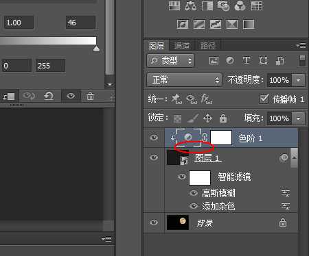This screenshot has width=309, height=256.
Task: Click the mask link icon on 色阶 1
Action: pos(205,138)
